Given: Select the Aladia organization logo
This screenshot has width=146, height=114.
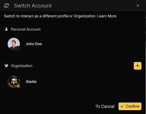Looking at the screenshot, I should coord(14,82).
